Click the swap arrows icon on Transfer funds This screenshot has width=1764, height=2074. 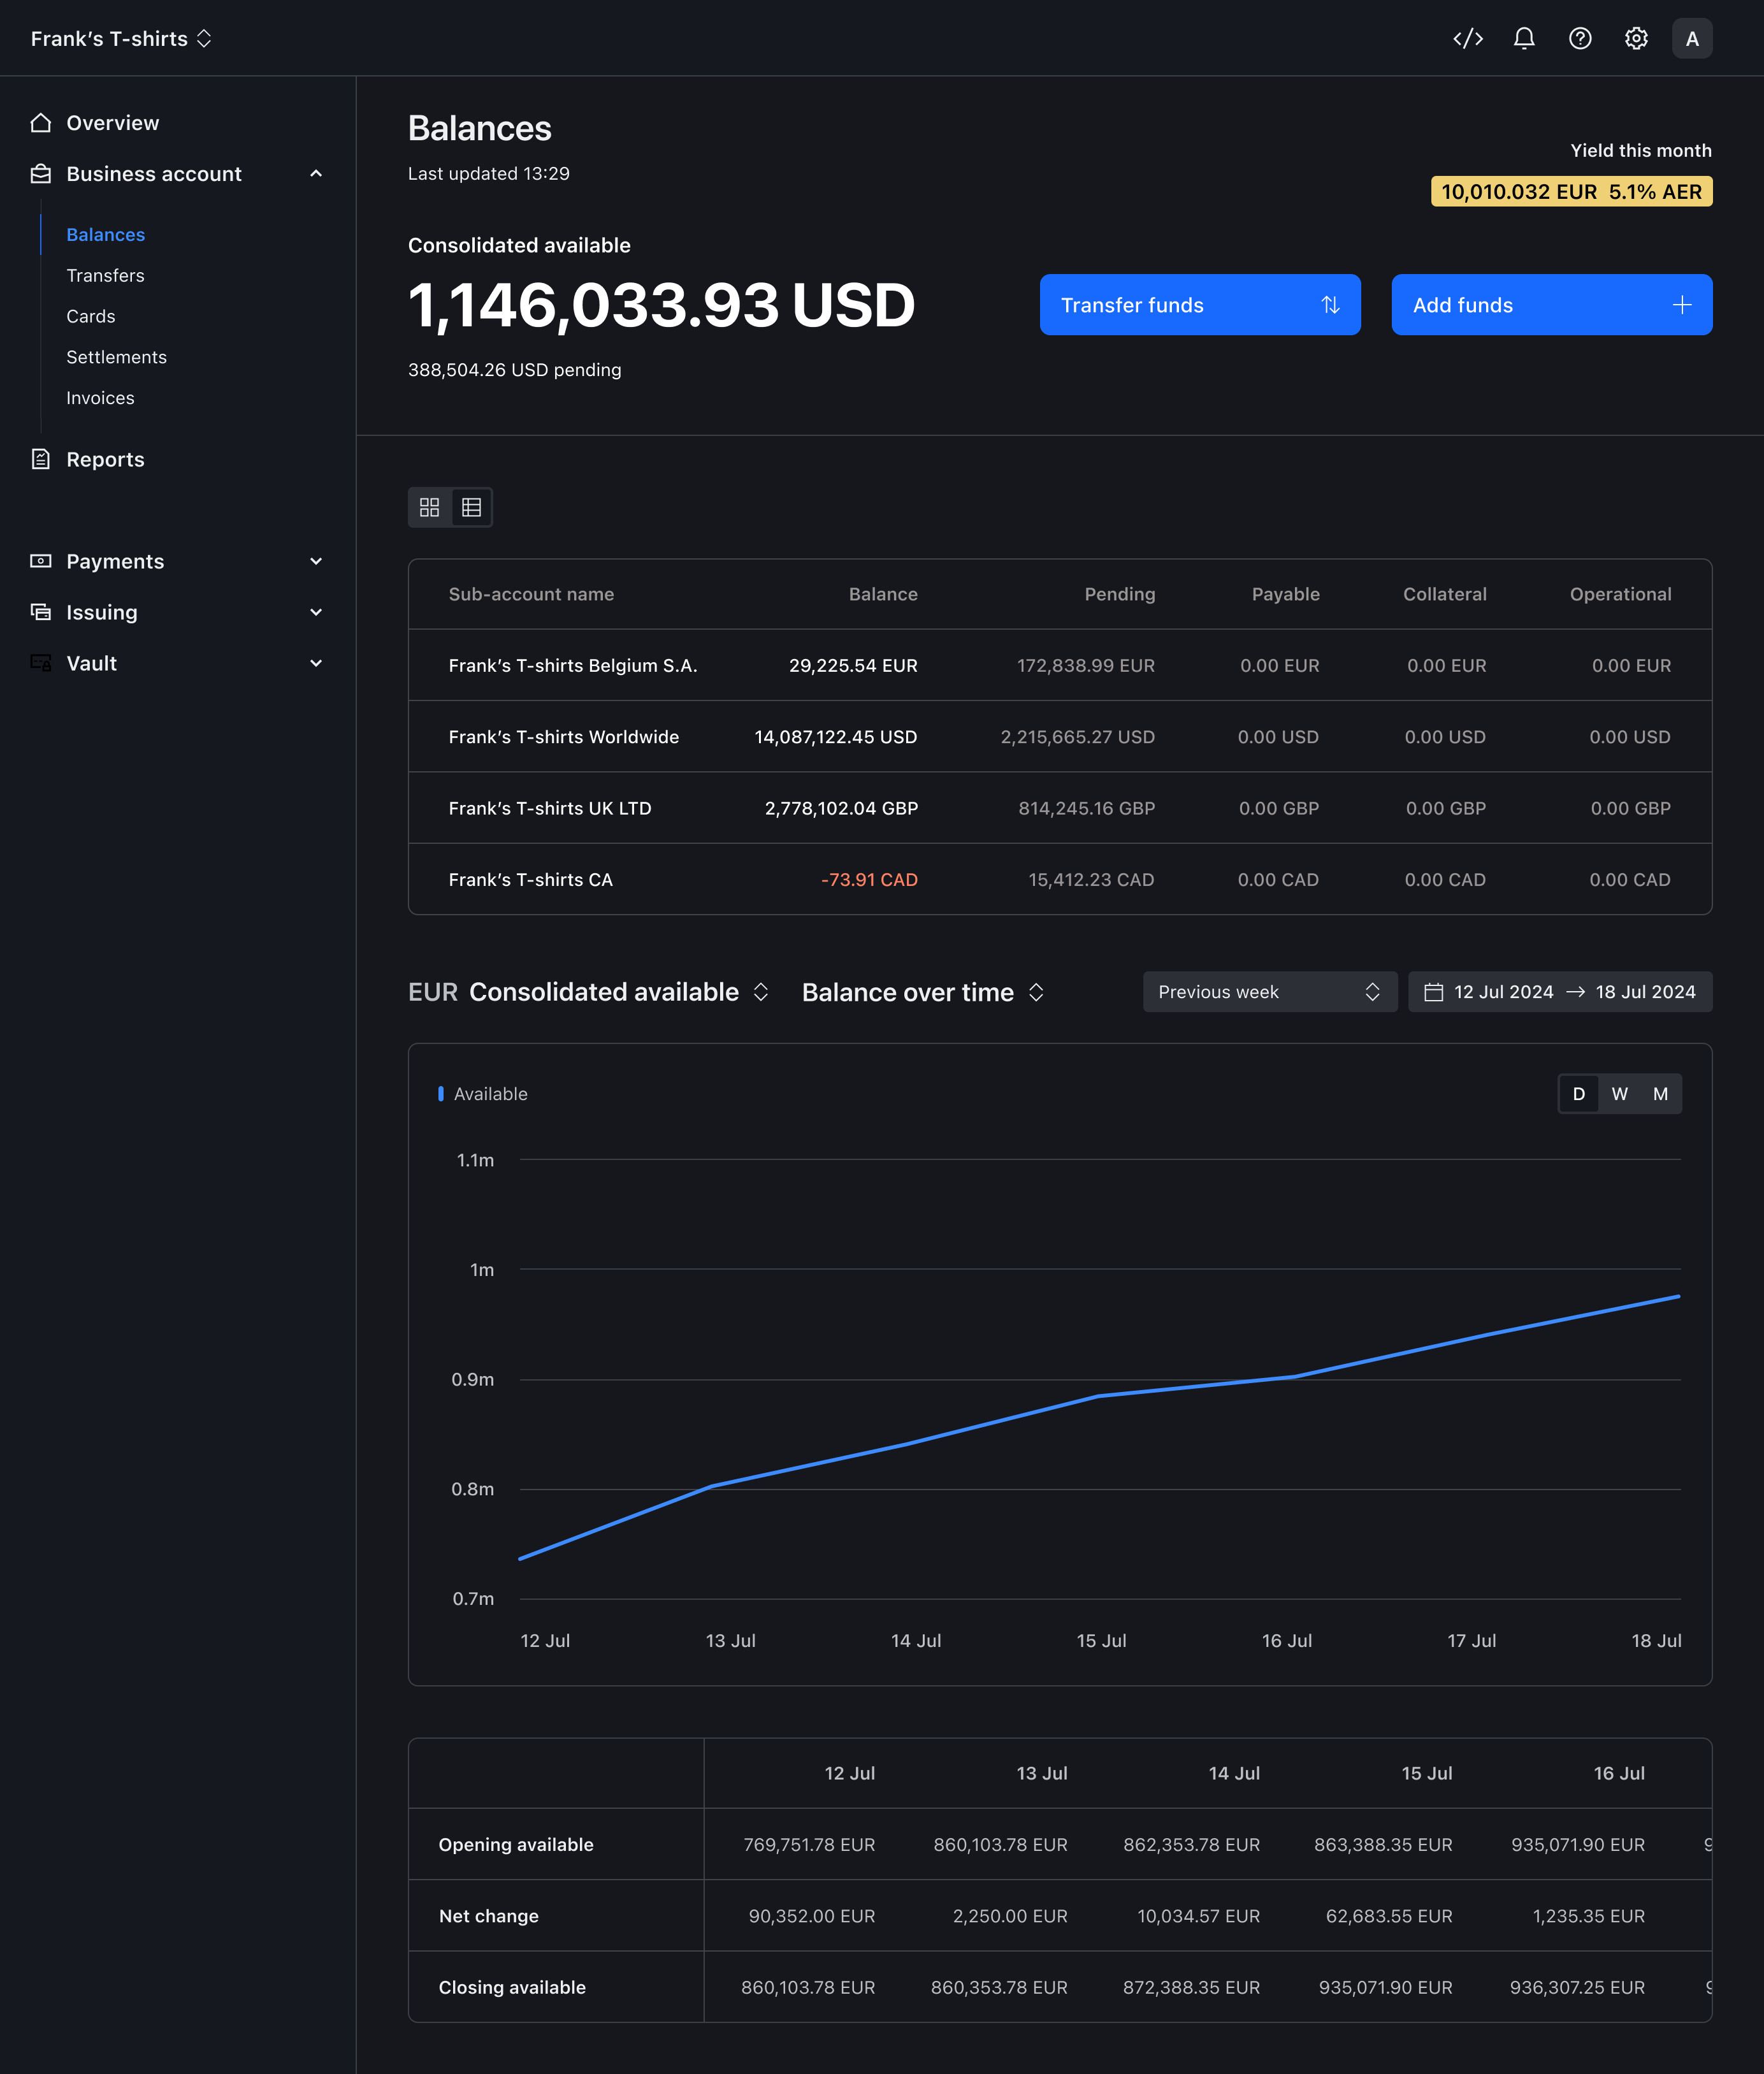tap(1330, 305)
